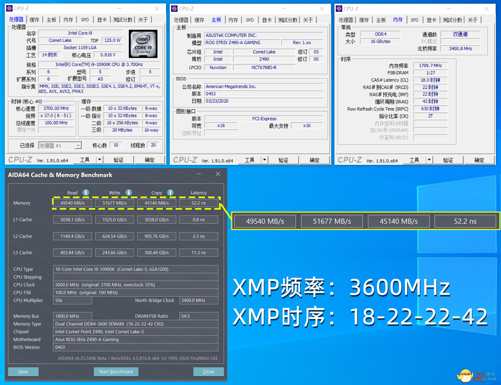
Task: Click the CPU-Z app icon in memory window
Action: coord(339,9)
